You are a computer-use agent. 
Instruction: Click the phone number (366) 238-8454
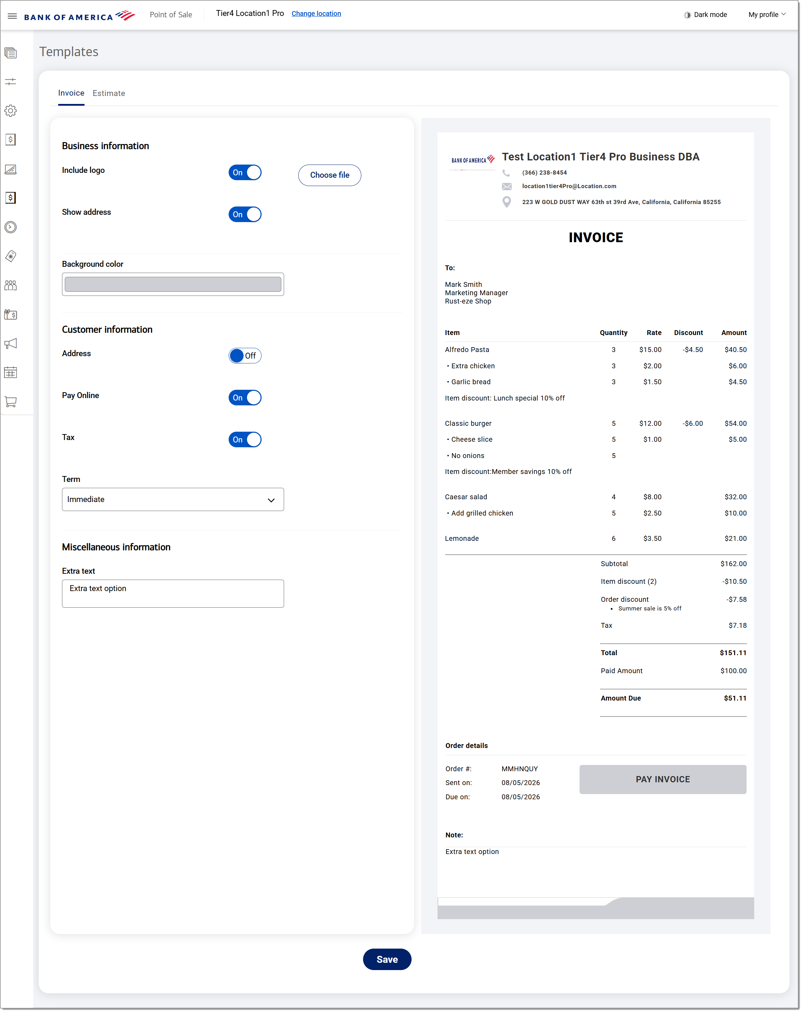[x=544, y=173]
